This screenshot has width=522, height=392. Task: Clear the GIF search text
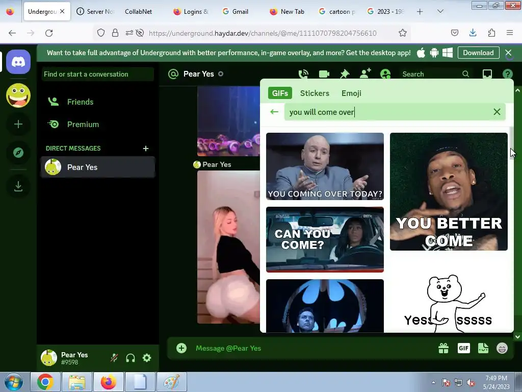point(497,112)
